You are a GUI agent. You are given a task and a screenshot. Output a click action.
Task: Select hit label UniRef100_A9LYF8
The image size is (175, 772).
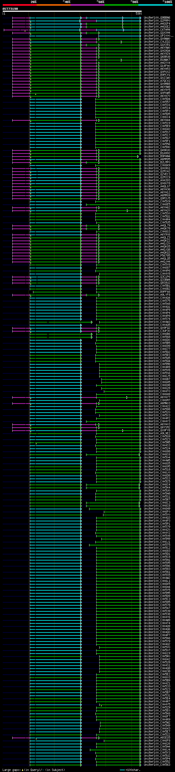point(157,295)
